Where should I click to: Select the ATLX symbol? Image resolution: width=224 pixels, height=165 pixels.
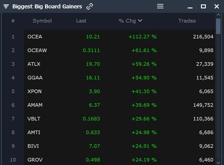34,64
